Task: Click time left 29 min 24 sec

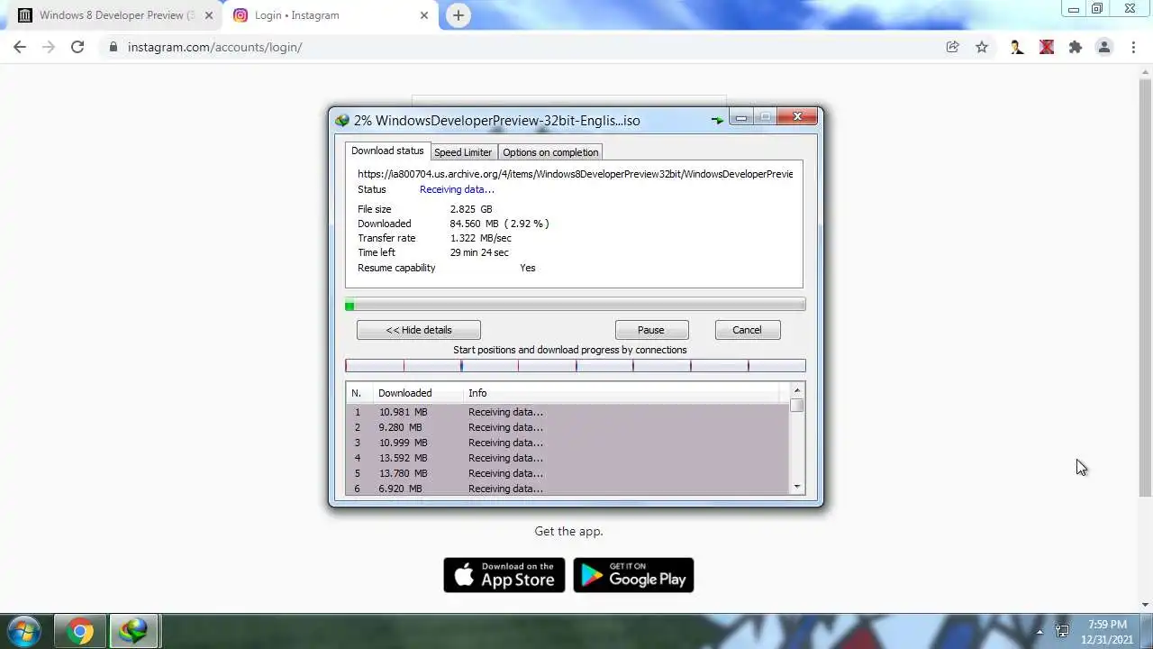Action: pyautogui.click(x=479, y=252)
